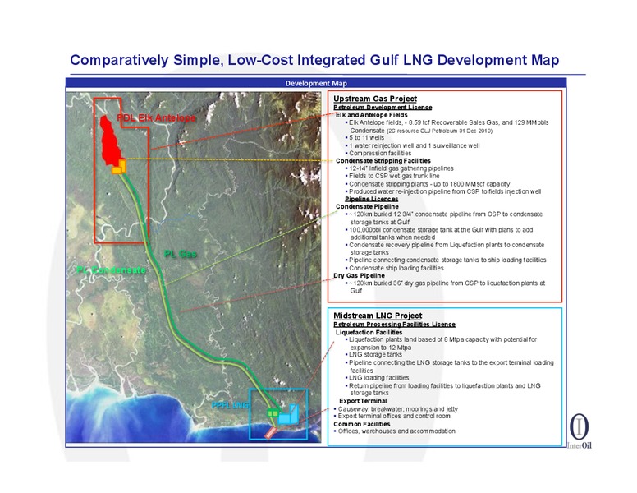Click the 'PPFL LNG' map label
The image size is (637, 493).
[x=231, y=405]
